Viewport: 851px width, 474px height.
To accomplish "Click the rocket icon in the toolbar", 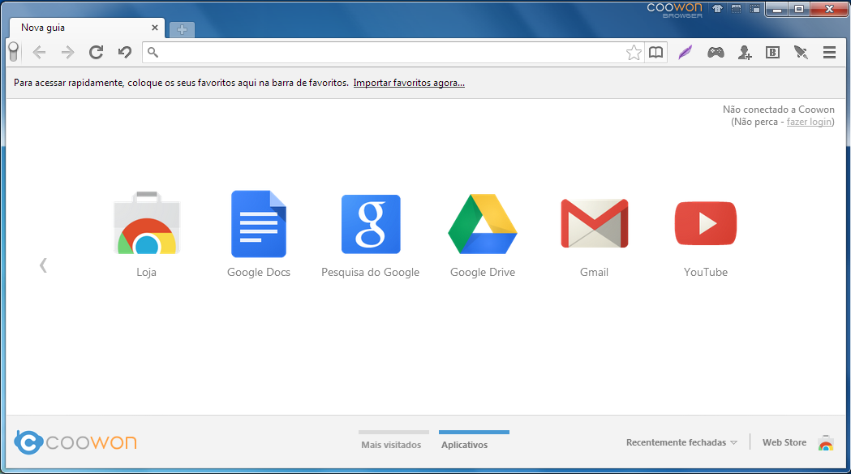I will (801, 53).
